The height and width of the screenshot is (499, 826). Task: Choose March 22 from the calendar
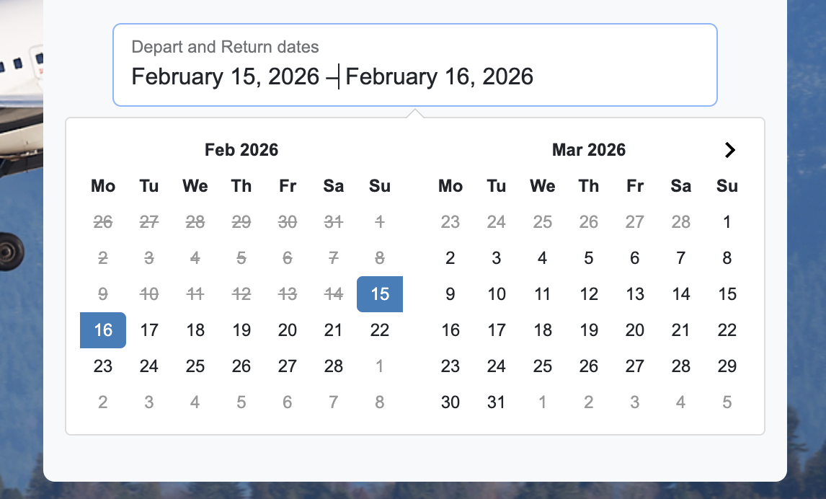pos(727,330)
